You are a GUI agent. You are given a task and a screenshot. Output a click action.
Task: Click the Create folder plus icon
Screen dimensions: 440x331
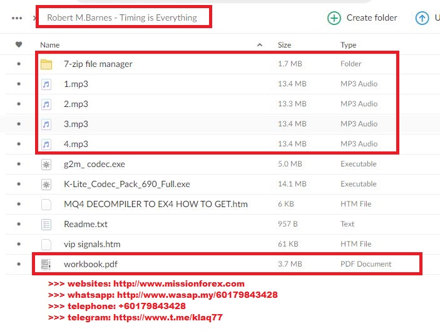pyautogui.click(x=334, y=18)
